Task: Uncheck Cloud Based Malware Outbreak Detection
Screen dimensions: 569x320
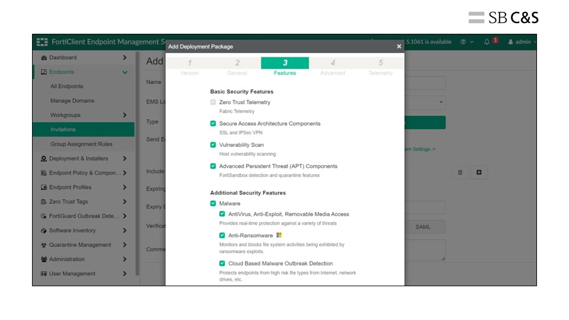Action: [222, 263]
